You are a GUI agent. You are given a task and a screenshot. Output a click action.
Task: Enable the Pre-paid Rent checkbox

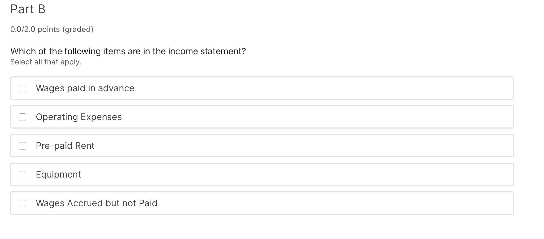tap(22, 146)
